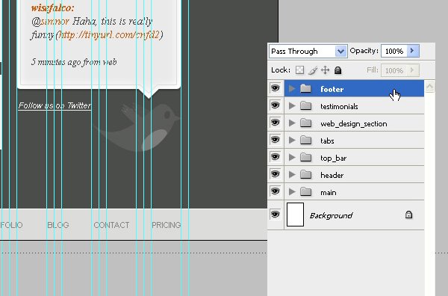448x296 pixels.
Task: Toggle lock all padlock icon
Action: click(337, 70)
